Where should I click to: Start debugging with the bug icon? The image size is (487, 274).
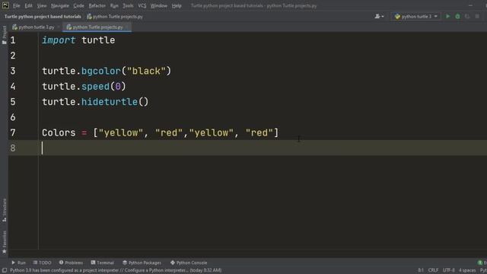457,16
